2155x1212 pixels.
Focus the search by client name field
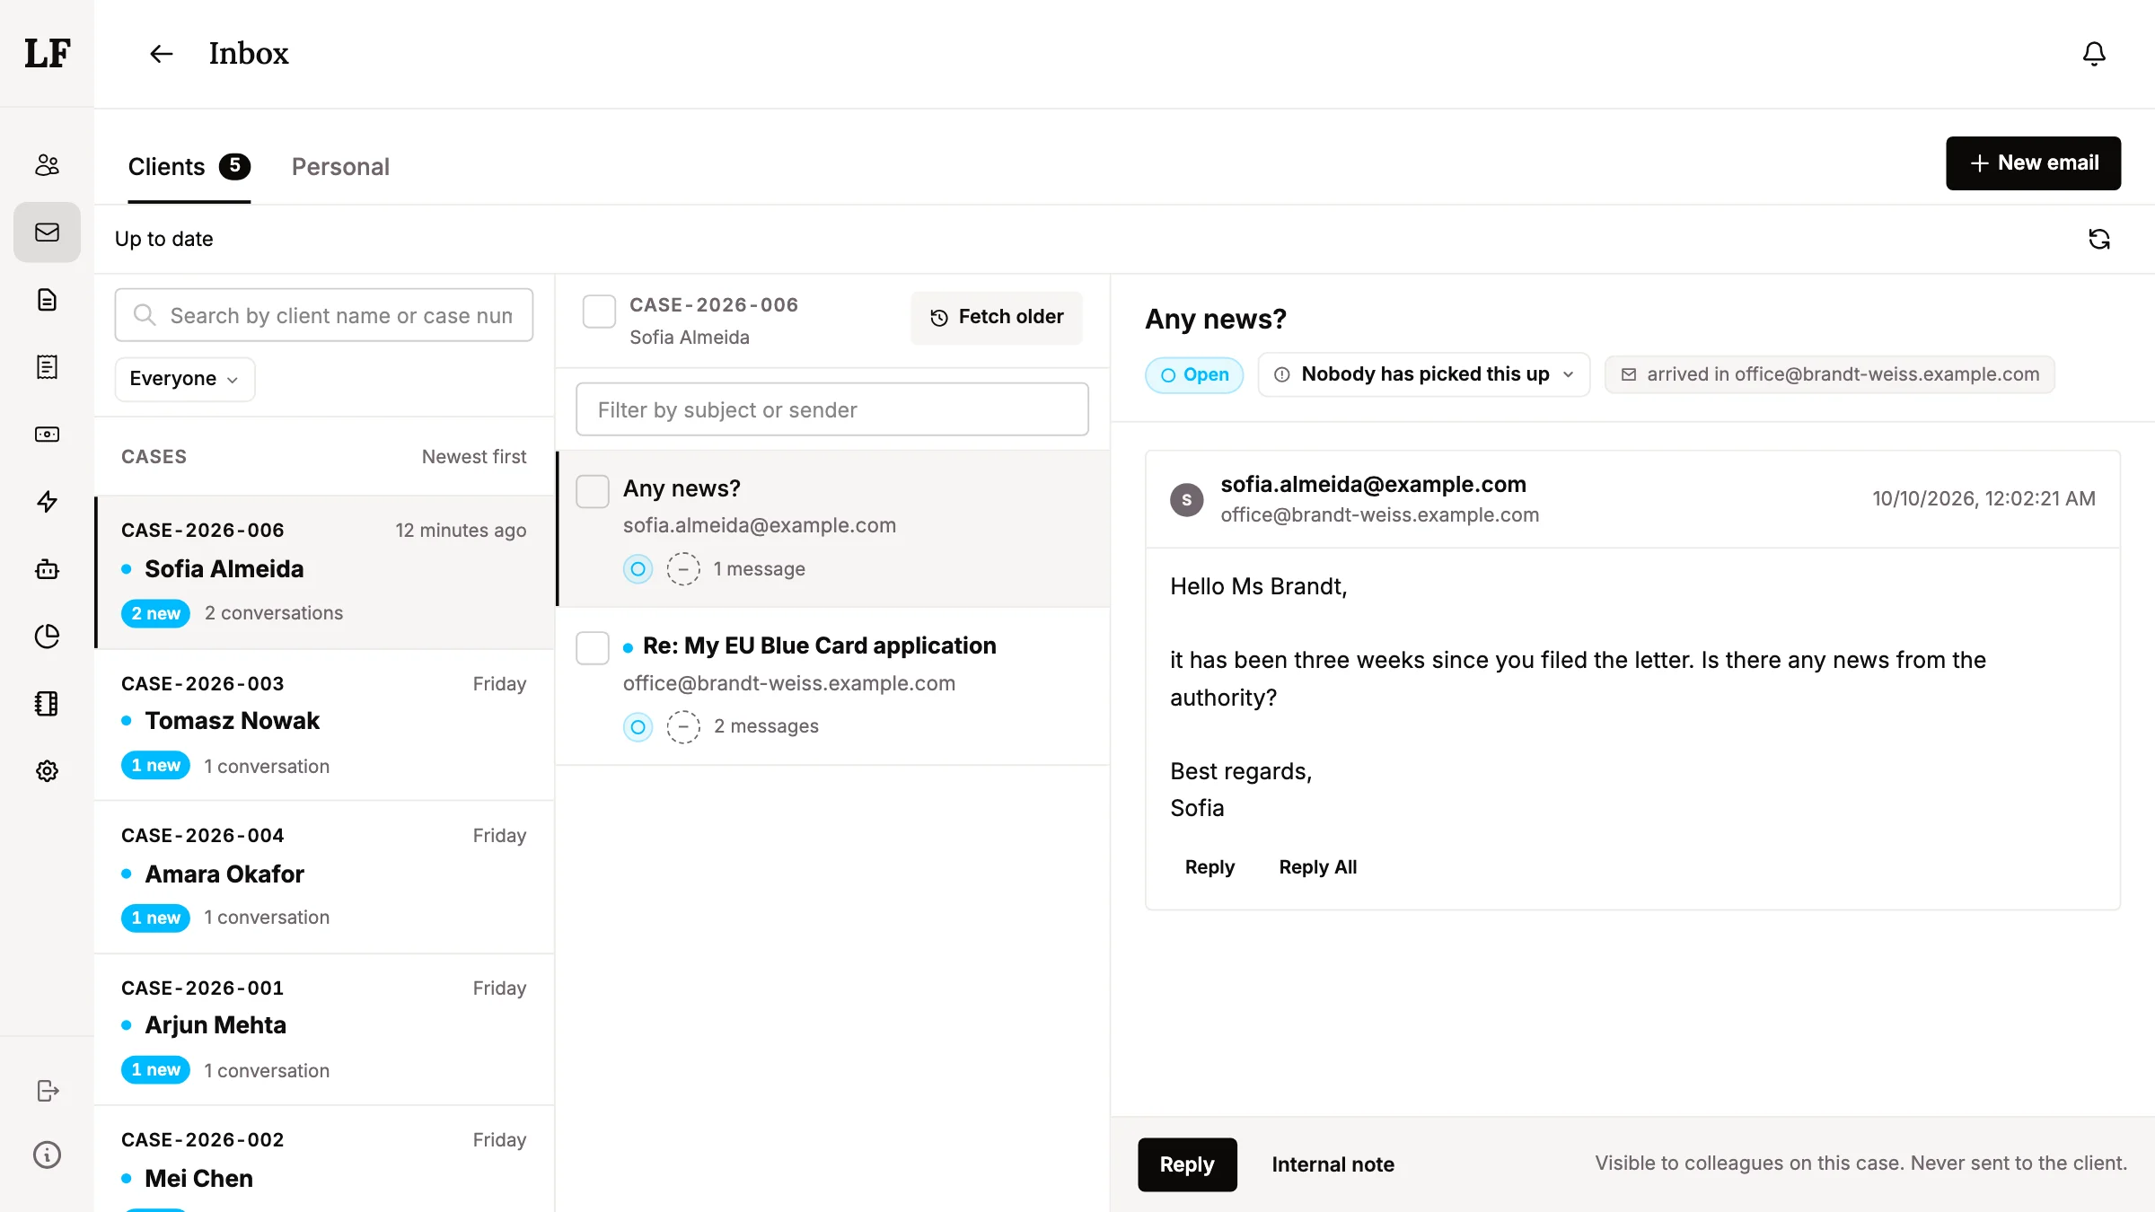click(324, 315)
